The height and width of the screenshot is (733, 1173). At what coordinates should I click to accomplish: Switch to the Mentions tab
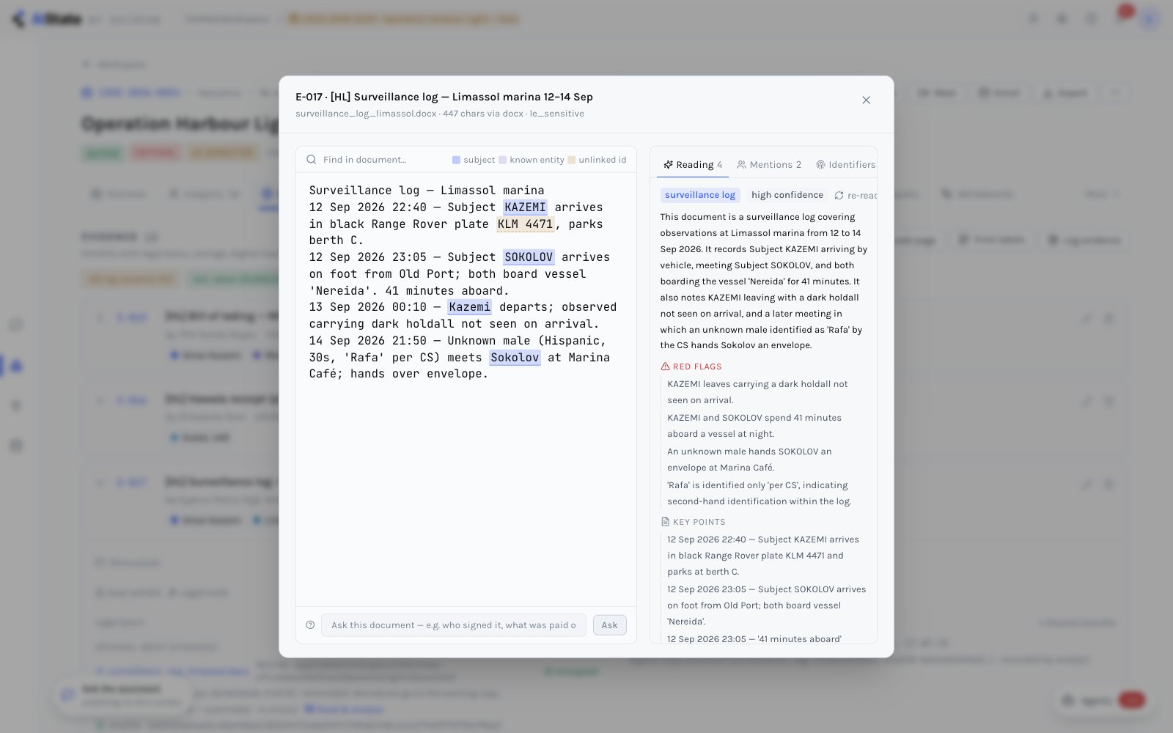769,165
